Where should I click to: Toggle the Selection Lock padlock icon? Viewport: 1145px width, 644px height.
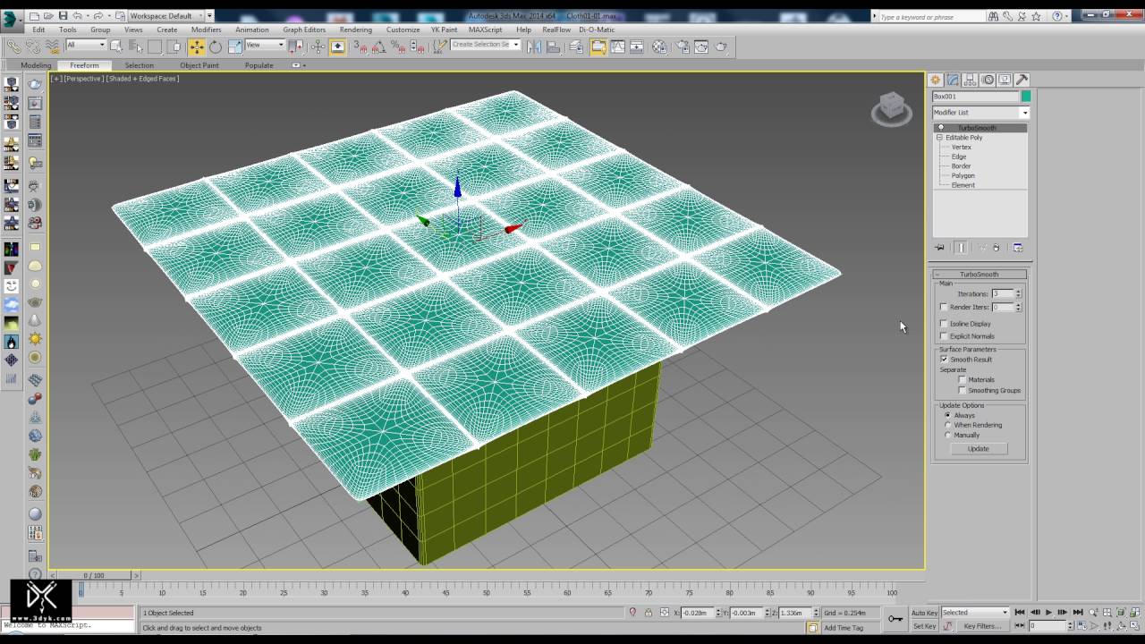(x=649, y=612)
